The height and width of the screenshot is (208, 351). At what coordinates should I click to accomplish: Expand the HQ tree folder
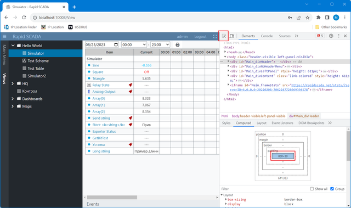[13, 83]
